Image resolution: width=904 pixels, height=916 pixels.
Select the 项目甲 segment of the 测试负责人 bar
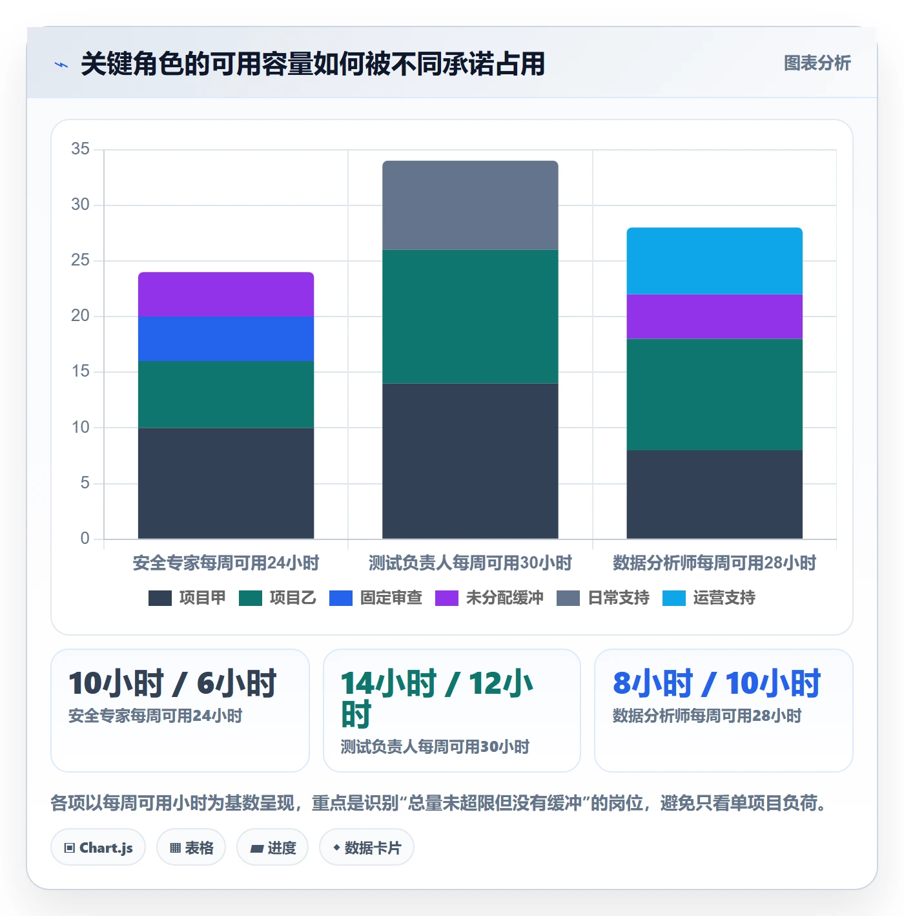tap(470, 461)
